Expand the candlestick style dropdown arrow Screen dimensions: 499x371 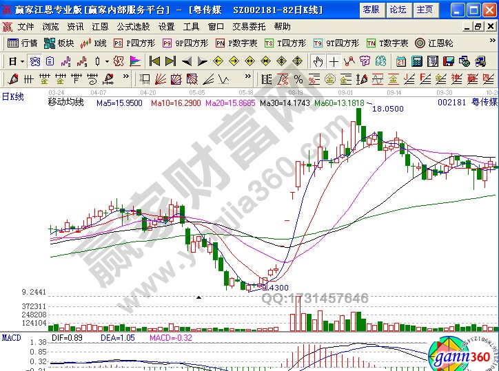click(x=107, y=61)
